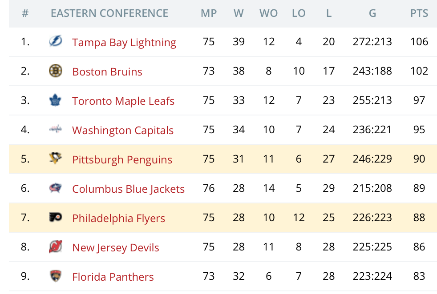Sort standings by the PTS column header
Viewport: 437px width, 294px height.
pos(419,13)
